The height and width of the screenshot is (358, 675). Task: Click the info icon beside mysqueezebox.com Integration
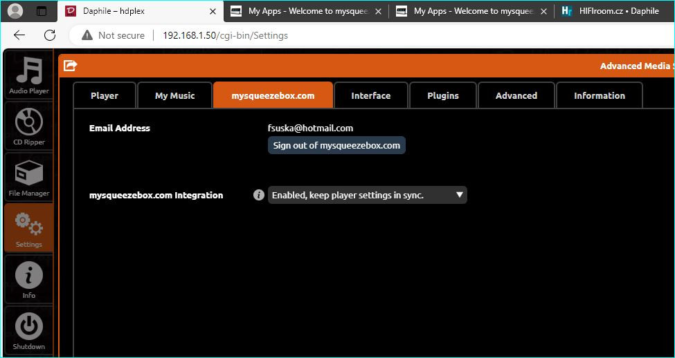[x=259, y=195]
